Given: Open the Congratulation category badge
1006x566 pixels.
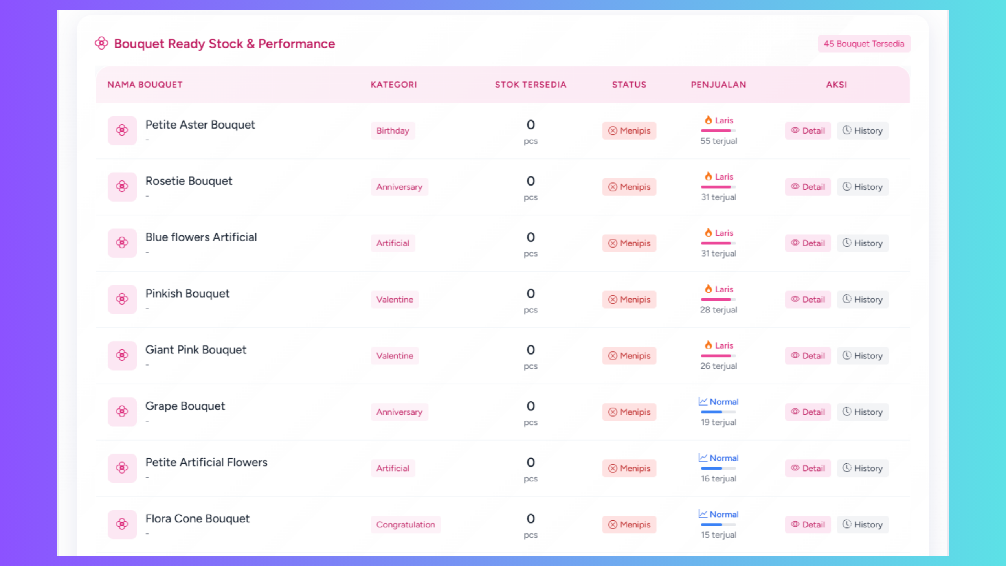Looking at the screenshot, I should point(406,524).
